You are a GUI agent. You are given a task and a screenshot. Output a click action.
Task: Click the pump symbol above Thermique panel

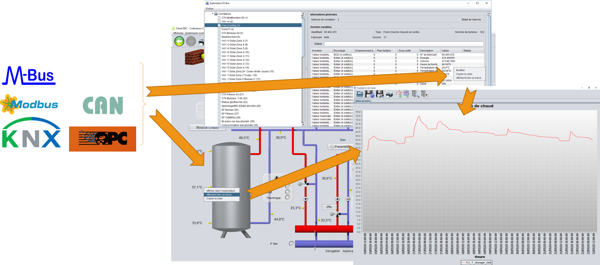pos(276,178)
